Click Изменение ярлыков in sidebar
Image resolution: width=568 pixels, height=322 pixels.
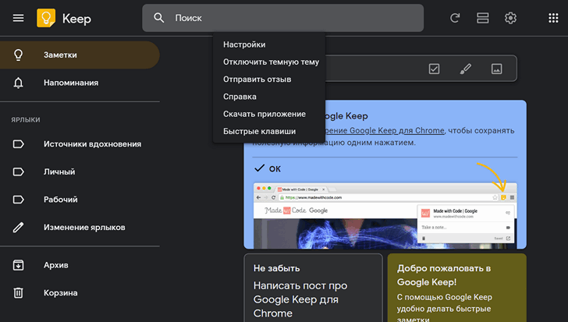(x=80, y=227)
